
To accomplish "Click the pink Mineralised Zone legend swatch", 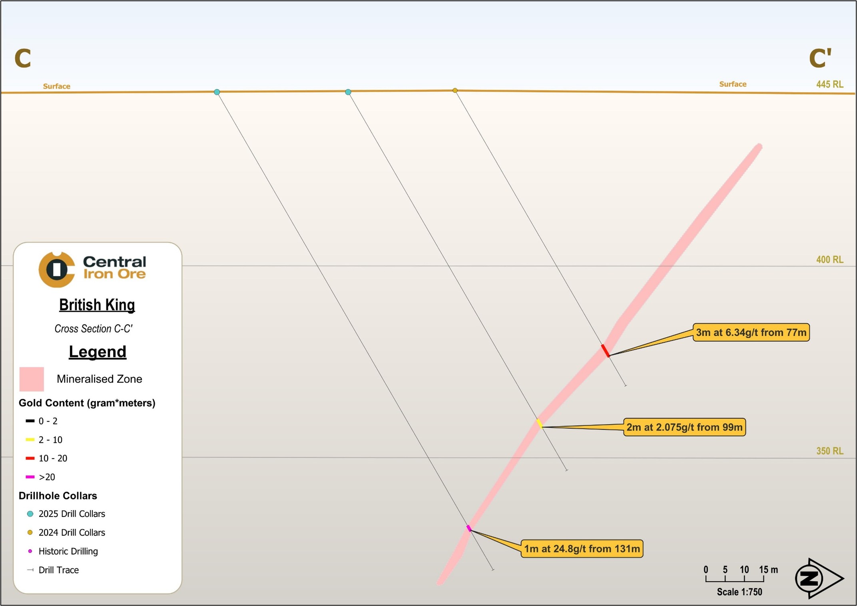I will 32,379.
